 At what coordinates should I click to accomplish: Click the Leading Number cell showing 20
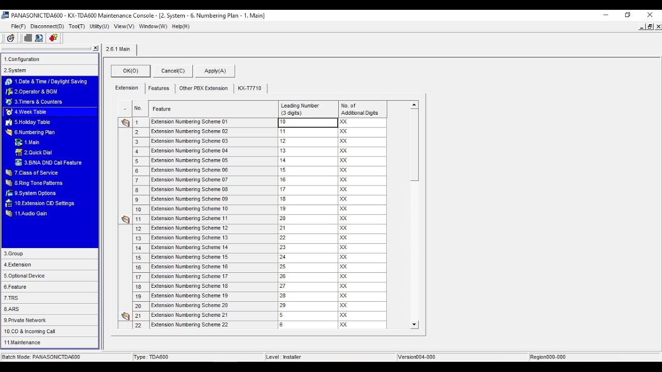pyautogui.click(x=308, y=219)
